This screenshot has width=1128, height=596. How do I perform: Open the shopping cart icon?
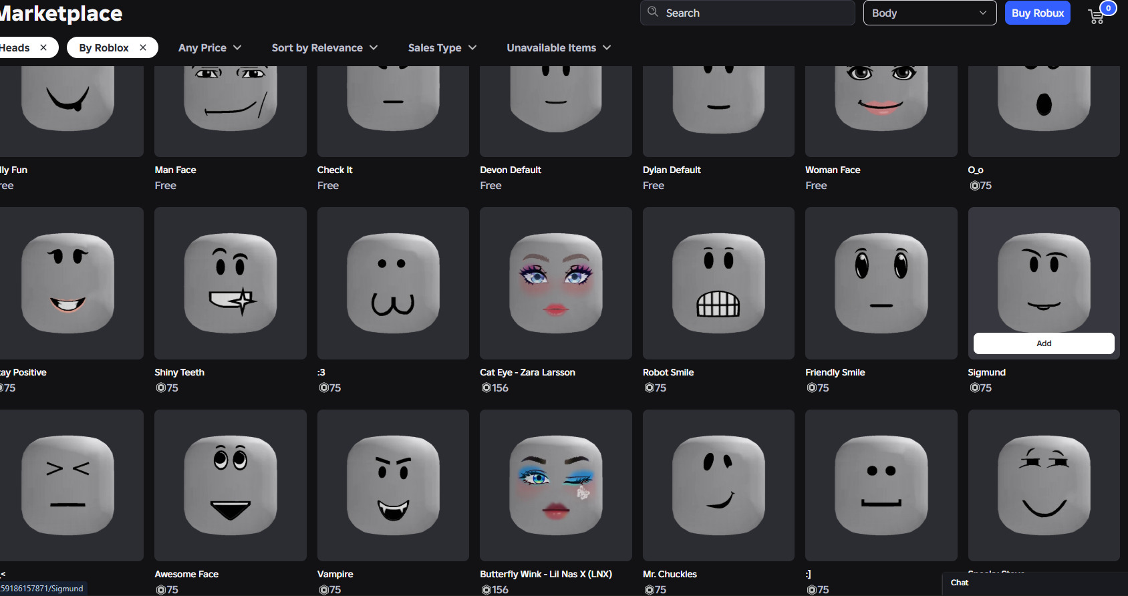point(1097,16)
